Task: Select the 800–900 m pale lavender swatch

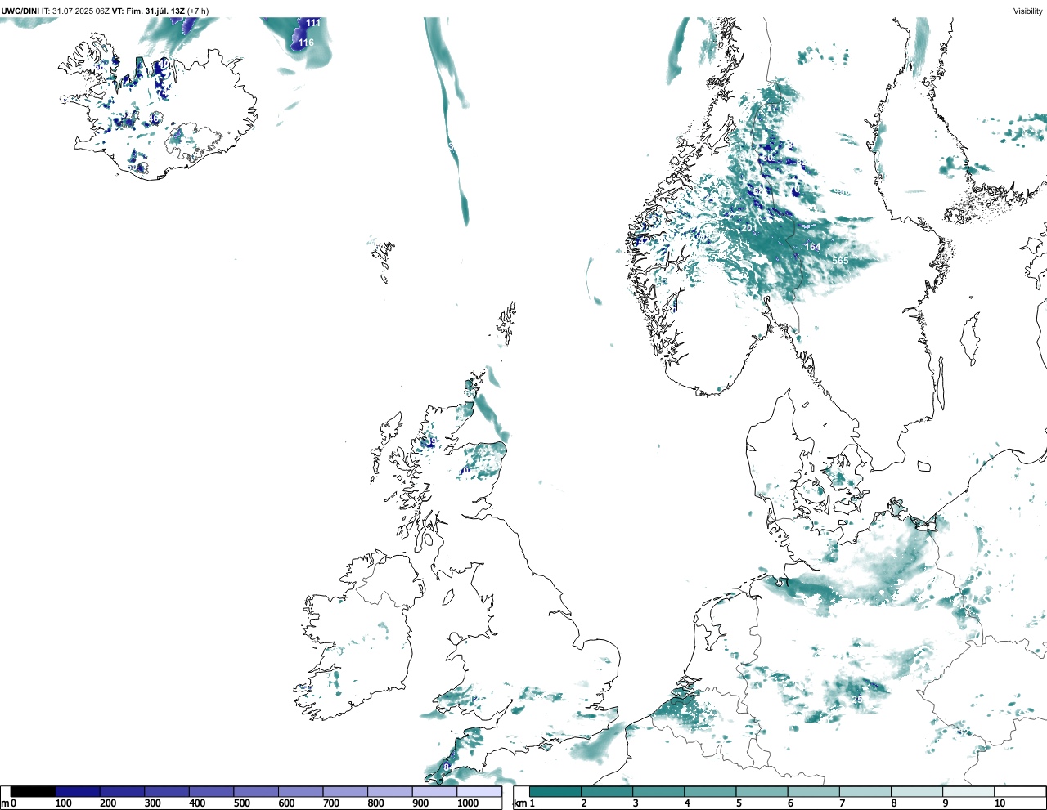Action: [x=390, y=792]
